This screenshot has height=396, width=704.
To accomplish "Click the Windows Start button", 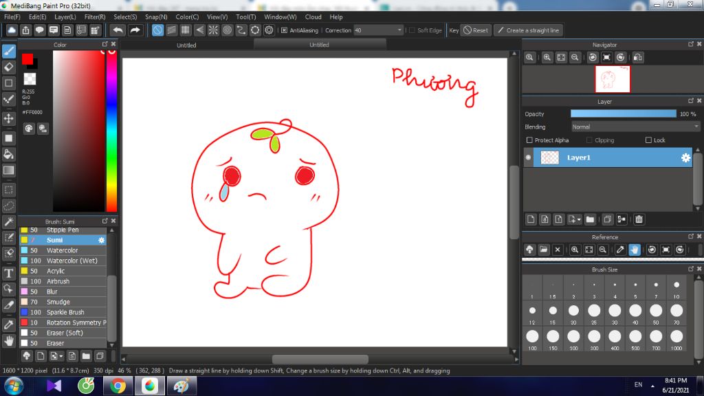I will tap(14, 386).
